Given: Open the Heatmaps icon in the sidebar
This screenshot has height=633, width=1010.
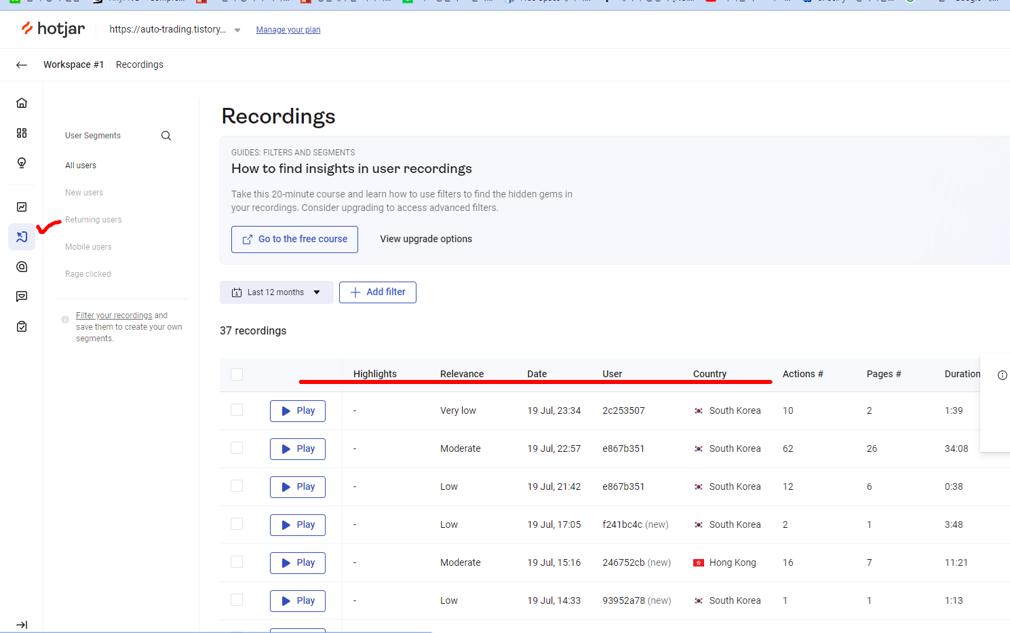Looking at the screenshot, I should pyautogui.click(x=22, y=267).
